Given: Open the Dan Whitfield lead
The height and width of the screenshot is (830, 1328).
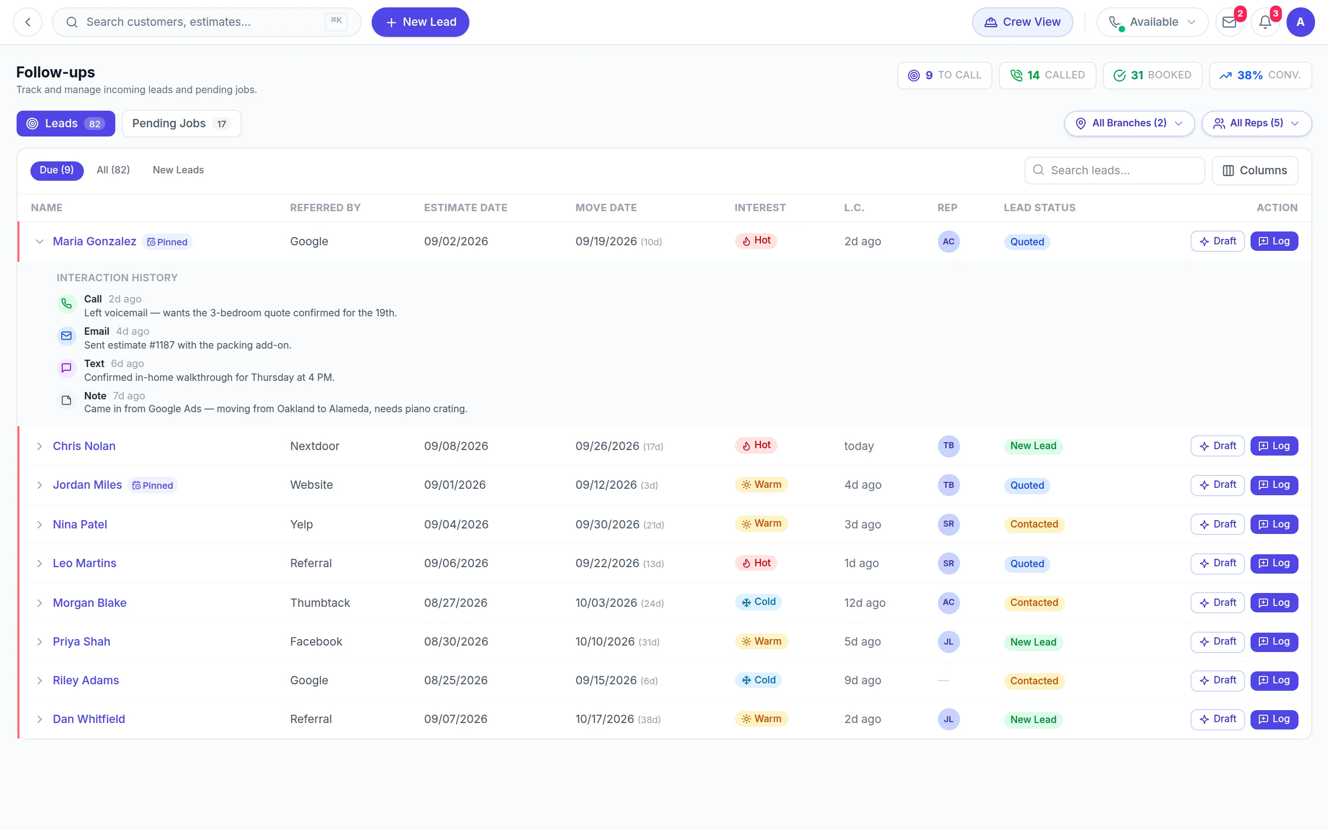Looking at the screenshot, I should point(89,719).
